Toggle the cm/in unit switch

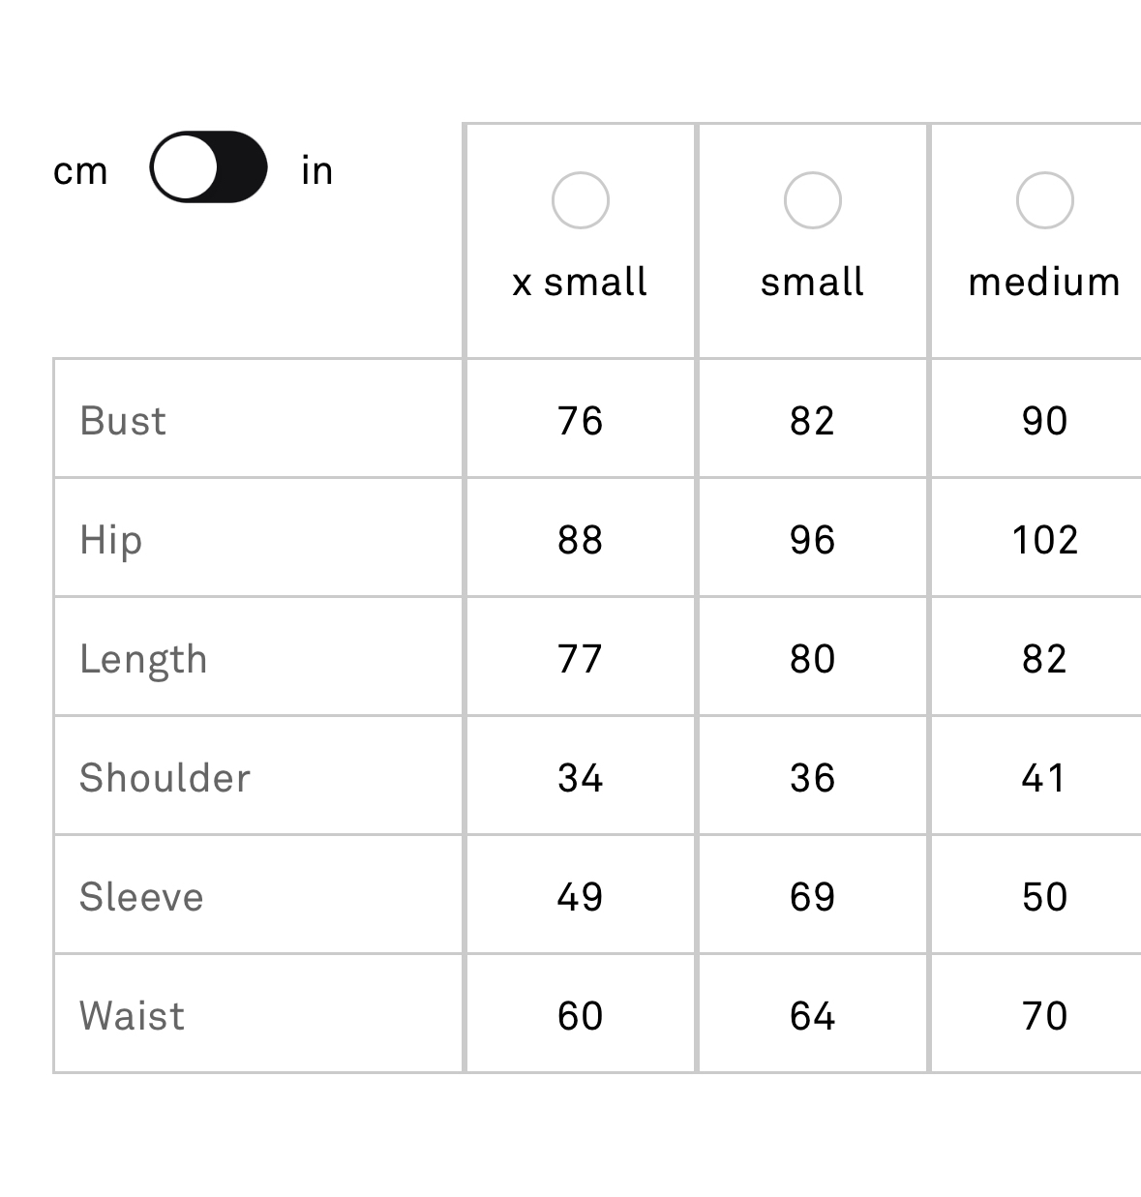pos(208,167)
